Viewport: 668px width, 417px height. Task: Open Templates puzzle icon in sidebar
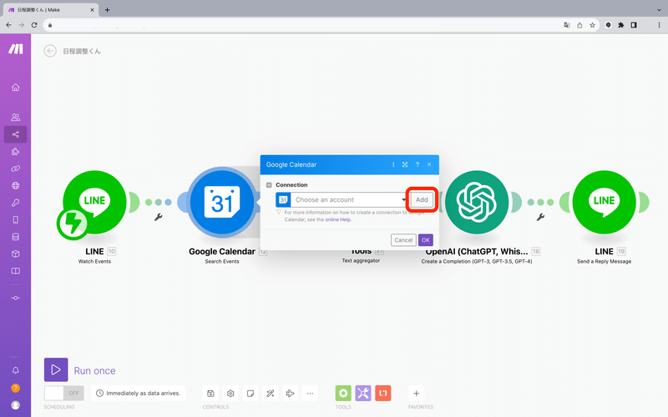(15, 152)
